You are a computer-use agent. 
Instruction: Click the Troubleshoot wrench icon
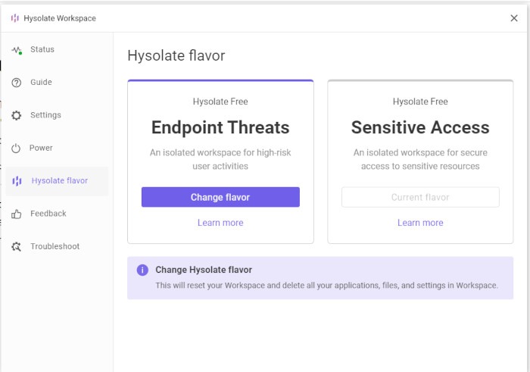coord(17,247)
